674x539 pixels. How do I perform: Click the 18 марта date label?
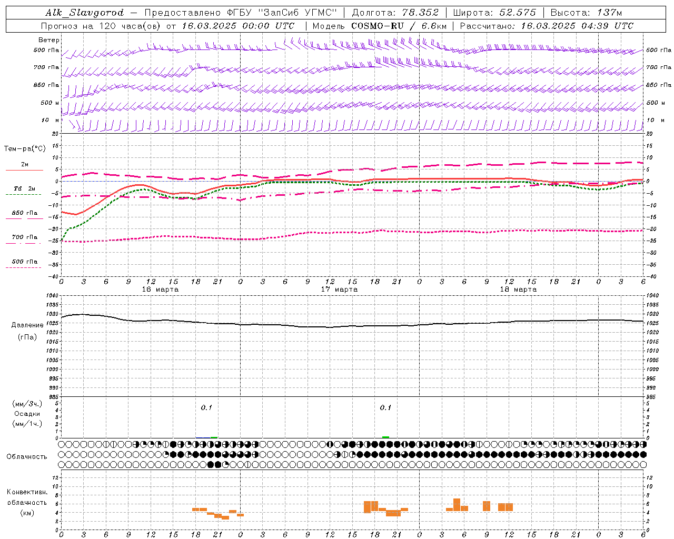pyautogui.click(x=518, y=290)
